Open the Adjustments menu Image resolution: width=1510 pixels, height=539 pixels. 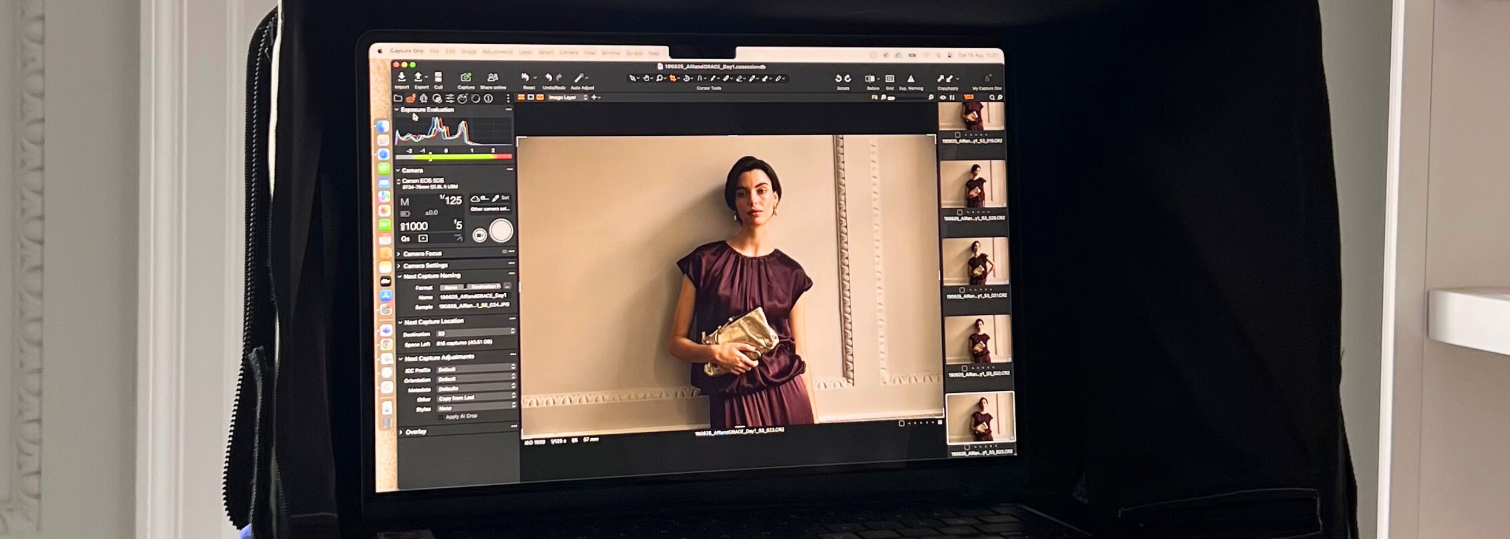497,52
